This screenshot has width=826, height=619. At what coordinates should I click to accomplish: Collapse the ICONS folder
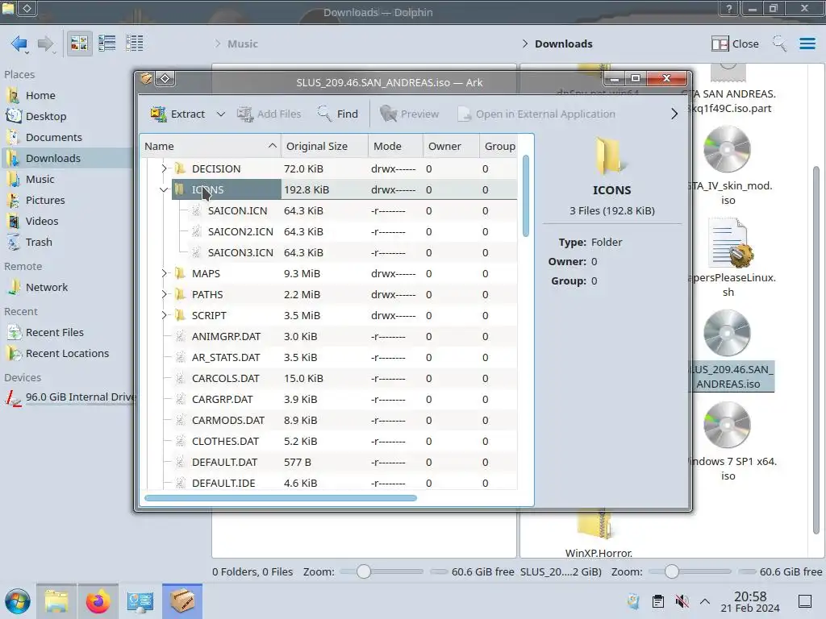coord(164,189)
